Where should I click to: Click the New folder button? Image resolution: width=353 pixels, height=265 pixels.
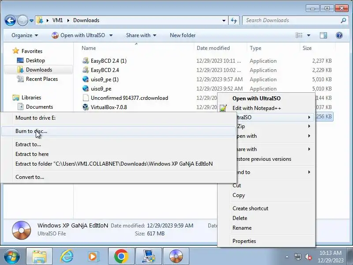click(x=183, y=35)
